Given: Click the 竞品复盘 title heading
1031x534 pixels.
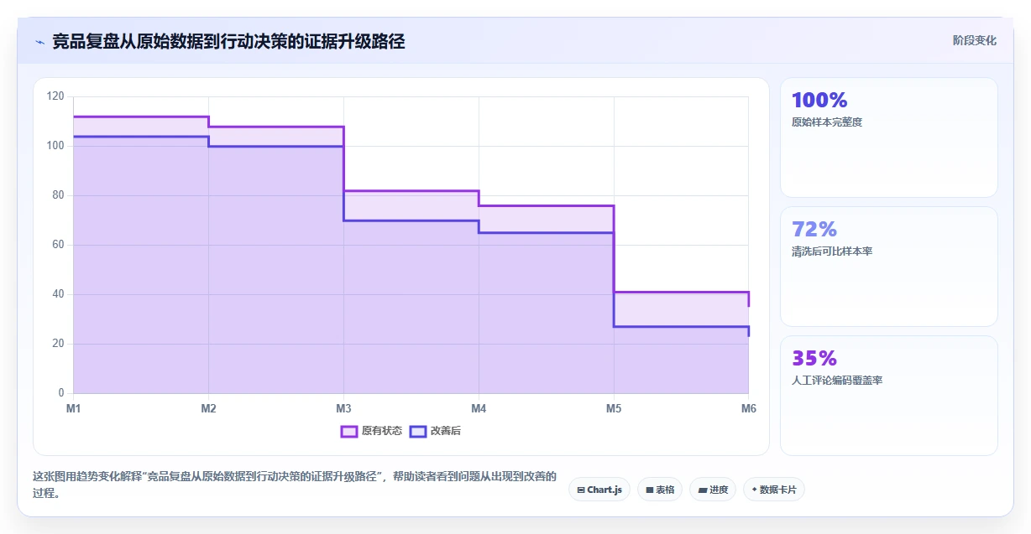Looking at the screenshot, I should point(228,41).
